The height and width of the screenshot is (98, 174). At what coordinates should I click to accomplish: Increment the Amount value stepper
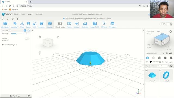[x=29, y=33]
